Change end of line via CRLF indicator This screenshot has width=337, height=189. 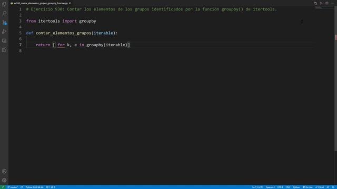point(288,187)
